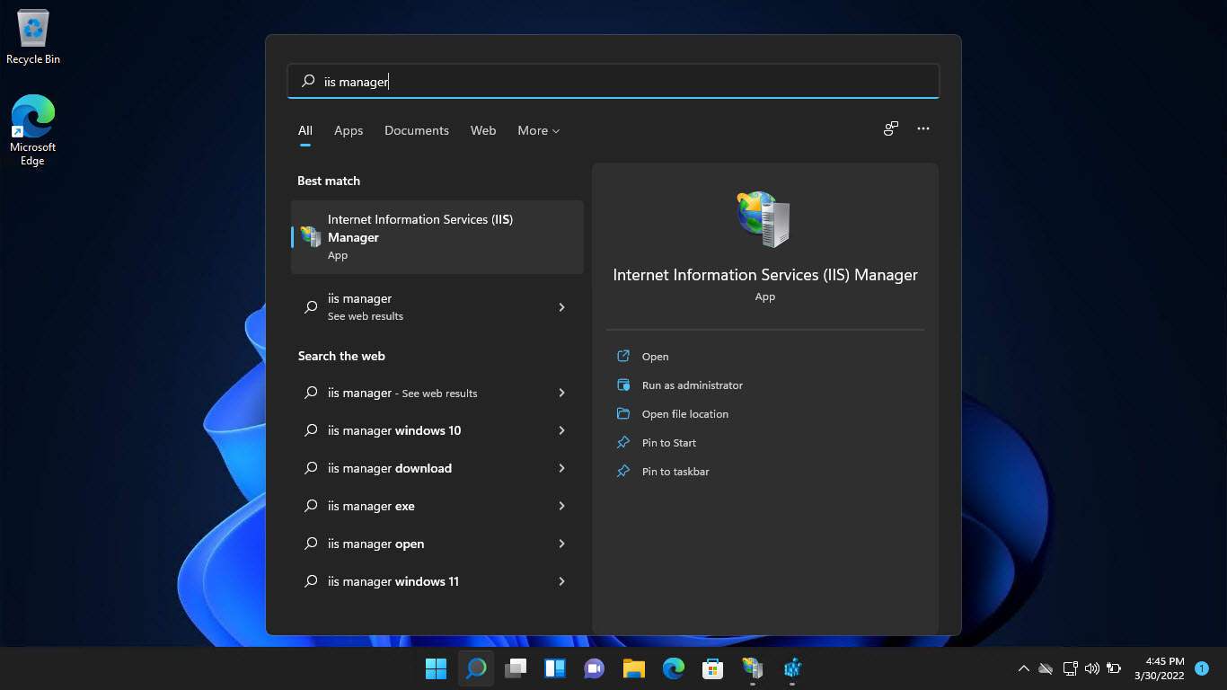Open search options with the ellipsis icon
The height and width of the screenshot is (690, 1227).
tap(923, 129)
